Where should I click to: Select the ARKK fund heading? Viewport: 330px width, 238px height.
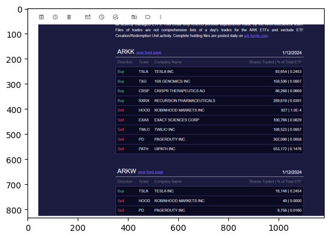tap(126, 52)
